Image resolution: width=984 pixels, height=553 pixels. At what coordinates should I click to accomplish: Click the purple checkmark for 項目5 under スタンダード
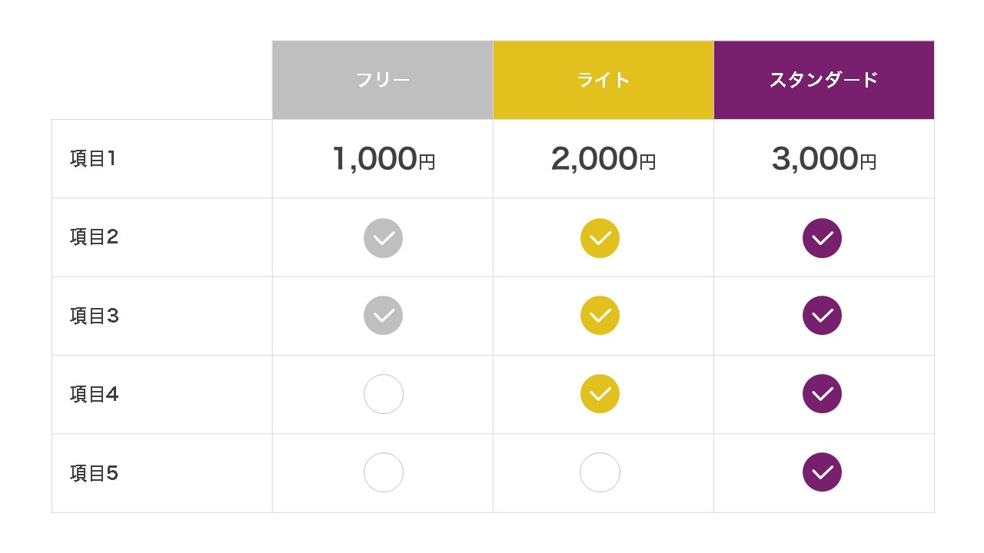point(822,472)
